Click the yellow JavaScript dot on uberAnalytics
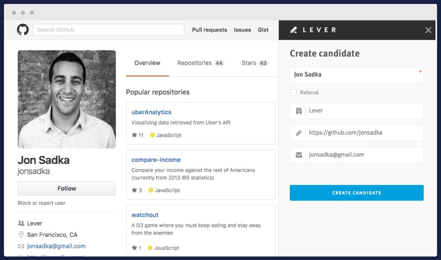The width and height of the screenshot is (441, 260). pyautogui.click(x=152, y=135)
